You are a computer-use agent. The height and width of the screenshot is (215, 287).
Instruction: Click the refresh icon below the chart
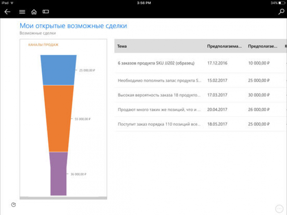[14, 205]
